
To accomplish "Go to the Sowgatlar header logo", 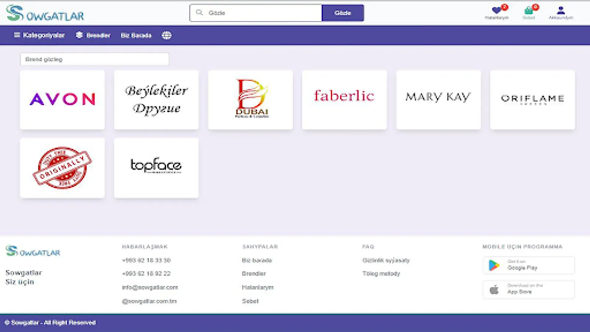I will click(45, 13).
